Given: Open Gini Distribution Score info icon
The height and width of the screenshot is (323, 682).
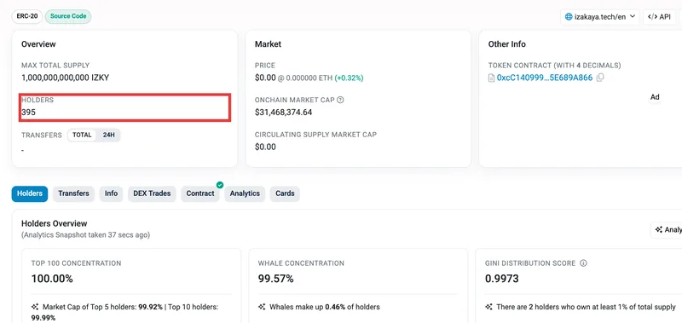Looking at the screenshot, I should click(x=584, y=263).
